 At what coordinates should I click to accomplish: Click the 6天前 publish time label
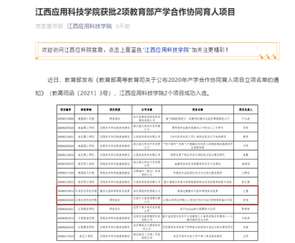[x=123, y=26]
